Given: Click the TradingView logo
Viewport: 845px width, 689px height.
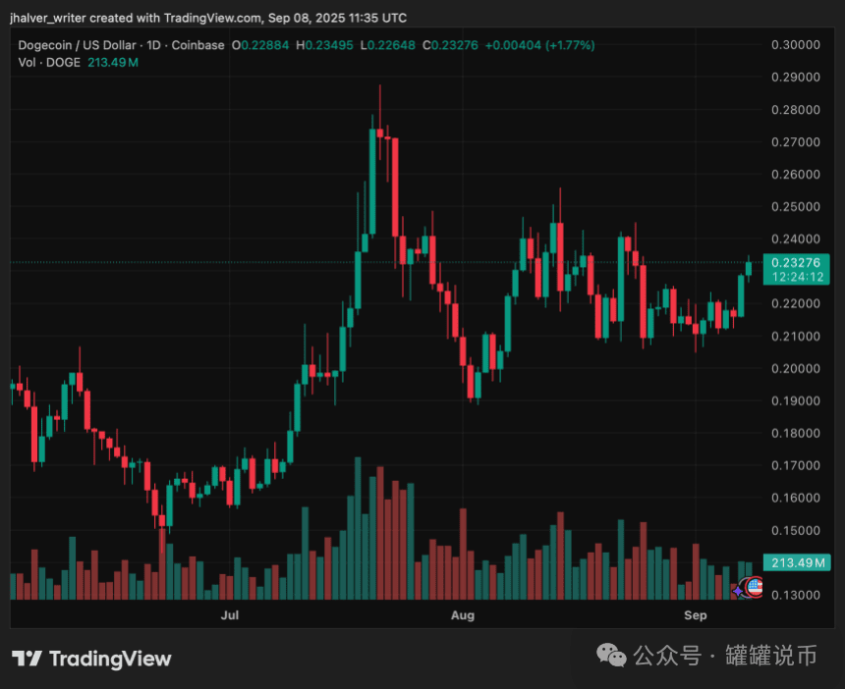Looking at the screenshot, I should pos(91,659).
